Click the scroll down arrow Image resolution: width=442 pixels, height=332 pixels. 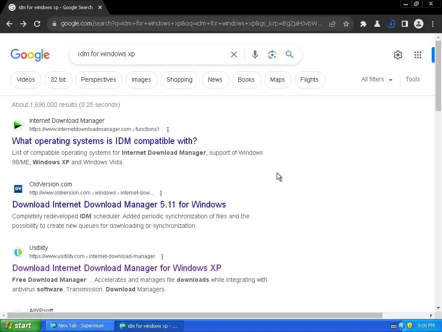pyautogui.click(x=438, y=308)
